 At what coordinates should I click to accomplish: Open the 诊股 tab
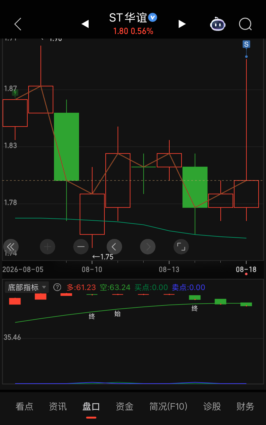[212, 406]
